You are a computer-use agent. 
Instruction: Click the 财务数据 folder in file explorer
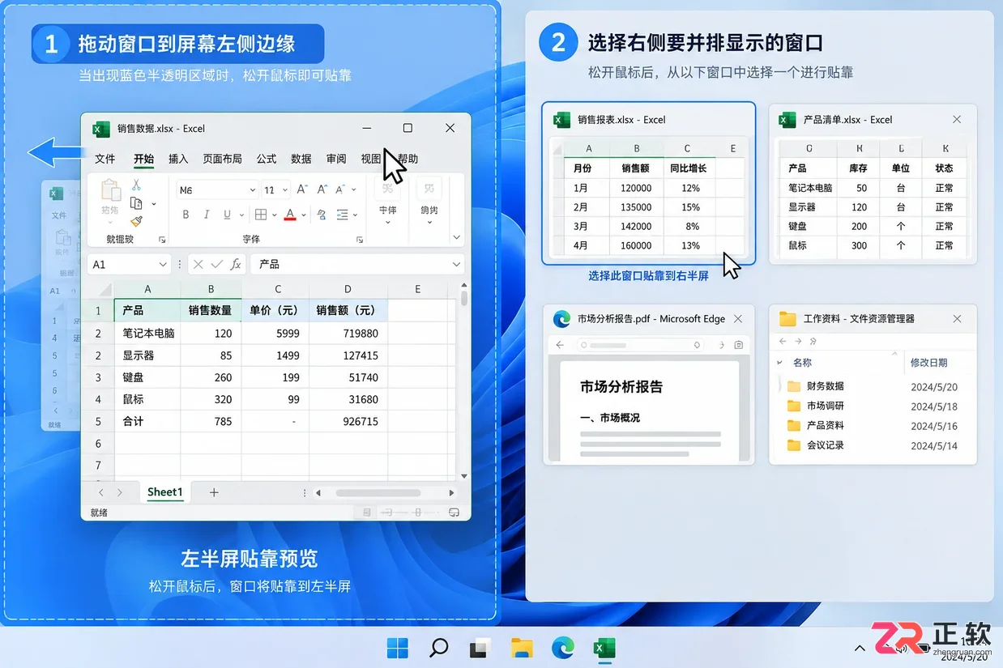pos(815,386)
